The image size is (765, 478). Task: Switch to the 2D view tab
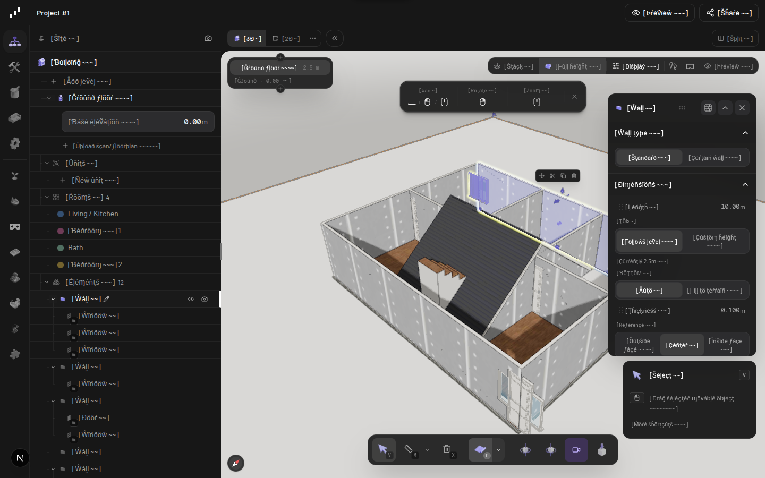coord(286,38)
